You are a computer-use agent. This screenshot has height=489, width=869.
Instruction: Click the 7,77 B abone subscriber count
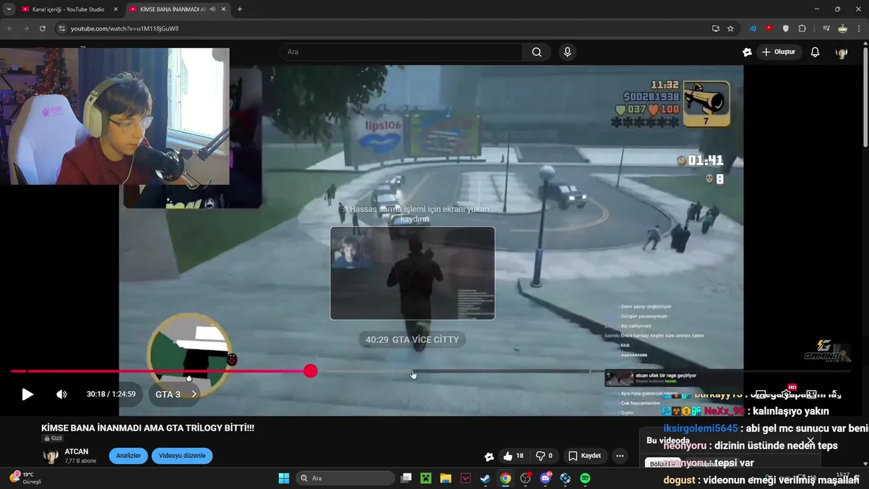tap(80, 460)
